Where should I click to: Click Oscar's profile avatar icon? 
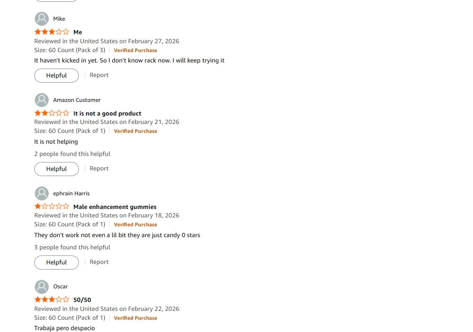[42, 286]
